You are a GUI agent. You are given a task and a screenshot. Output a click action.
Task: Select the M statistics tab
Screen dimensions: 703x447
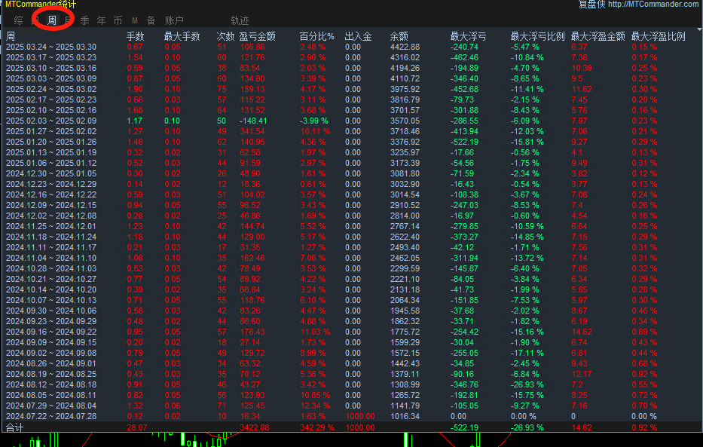(134, 20)
